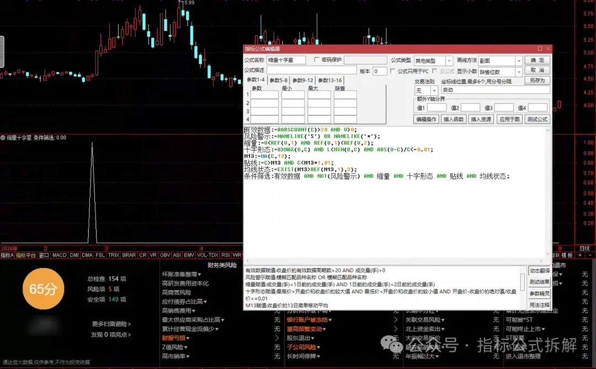Viewport: 596px width, 369px height.
Task: Click the 日线 period label
Action: tap(584, 248)
